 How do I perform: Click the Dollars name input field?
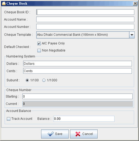click(x=77, y=64)
